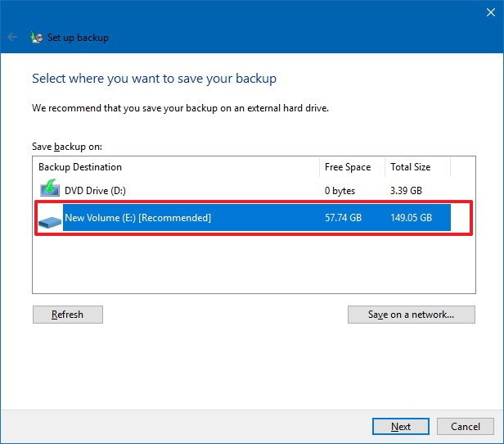Image resolution: width=504 pixels, height=444 pixels.
Task: Click the 0 bytes free space value
Action: tap(340, 191)
